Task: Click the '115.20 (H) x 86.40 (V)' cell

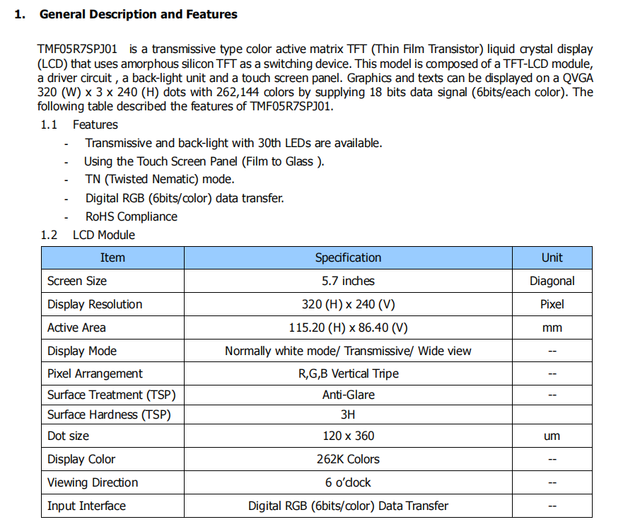Action: click(348, 327)
